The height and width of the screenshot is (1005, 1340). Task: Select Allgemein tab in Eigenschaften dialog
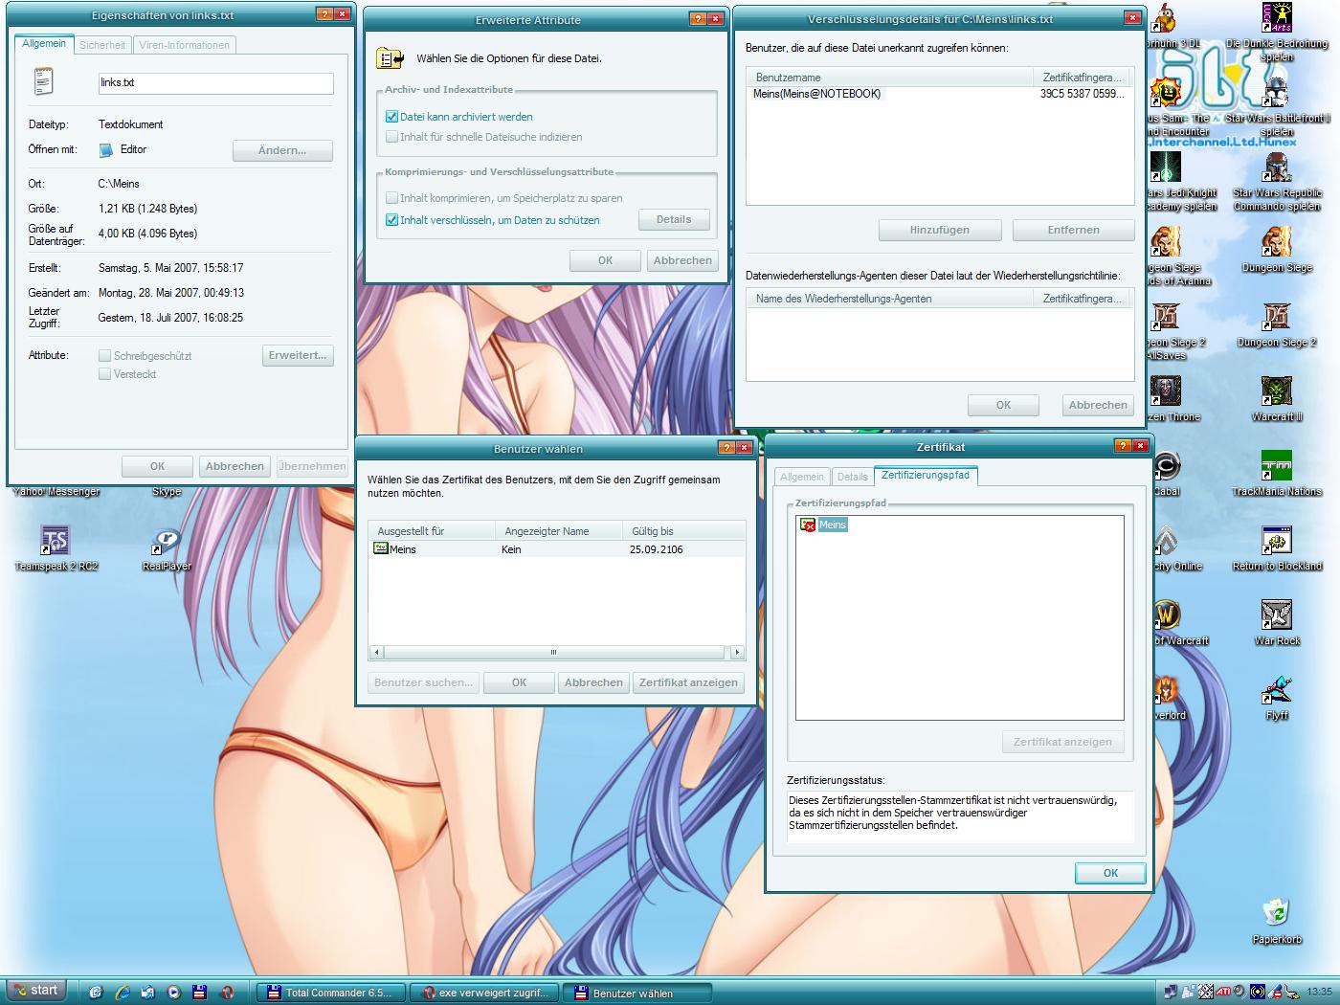pyautogui.click(x=44, y=44)
